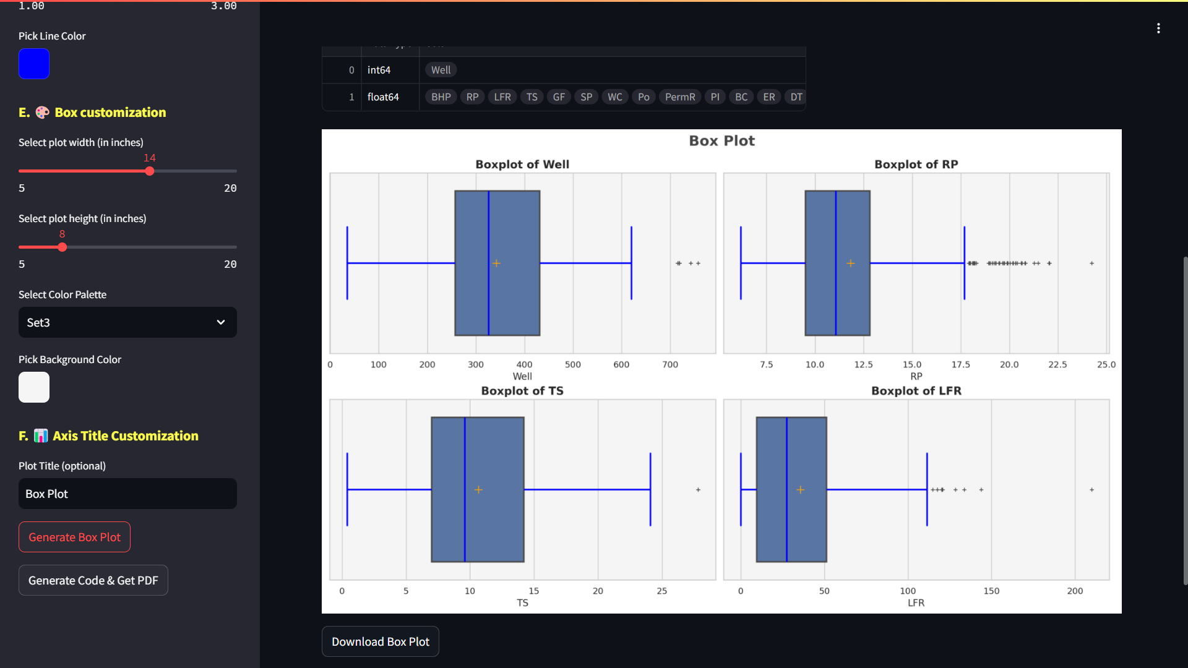Select the PermR column tag
The height and width of the screenshot is (668, 1188).
point(679,97)
